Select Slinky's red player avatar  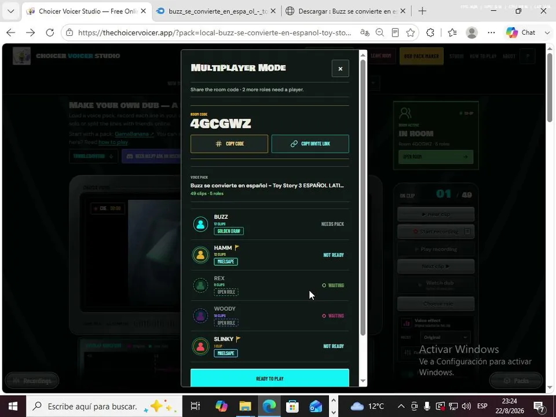point(200,346)
